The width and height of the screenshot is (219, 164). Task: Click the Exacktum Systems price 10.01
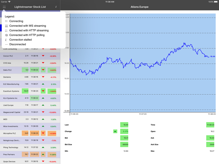click(25, 91)
